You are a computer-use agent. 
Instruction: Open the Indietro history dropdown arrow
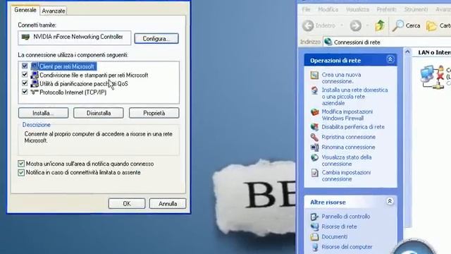click(342, 25)
